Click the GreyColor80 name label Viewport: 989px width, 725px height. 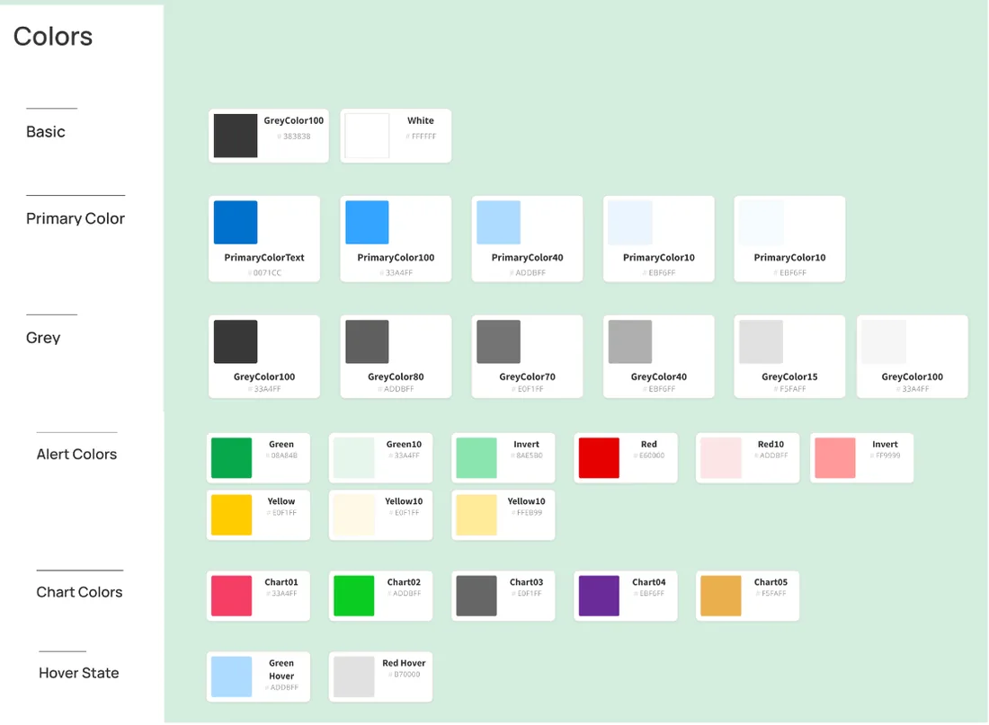[396, 376]
